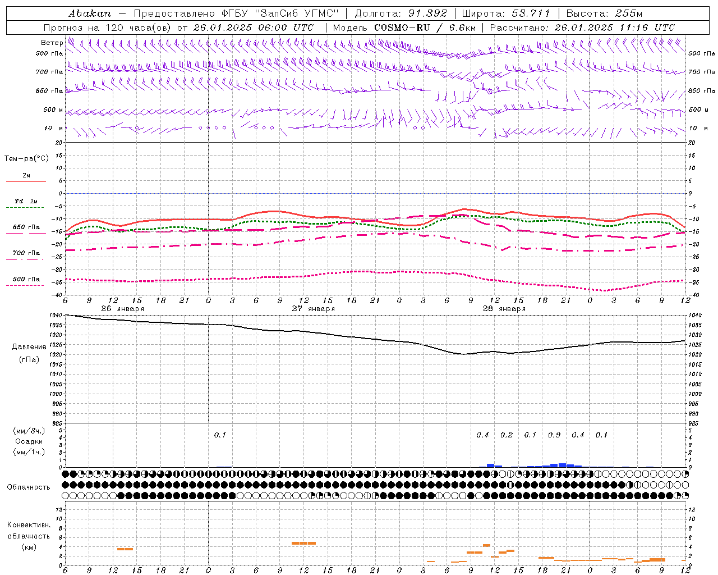
Task: Click the 'Ветер' wind panel label
Action: click(52, 43)
